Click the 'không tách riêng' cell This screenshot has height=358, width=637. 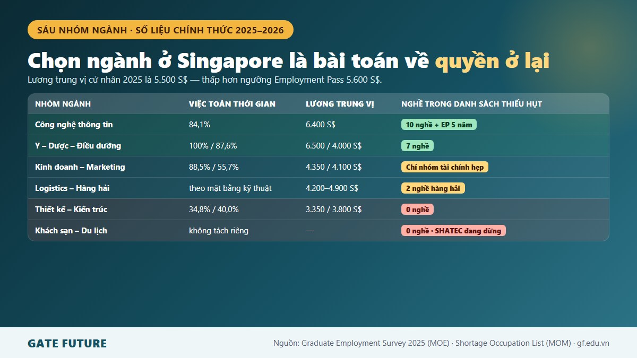pos(219,231)
